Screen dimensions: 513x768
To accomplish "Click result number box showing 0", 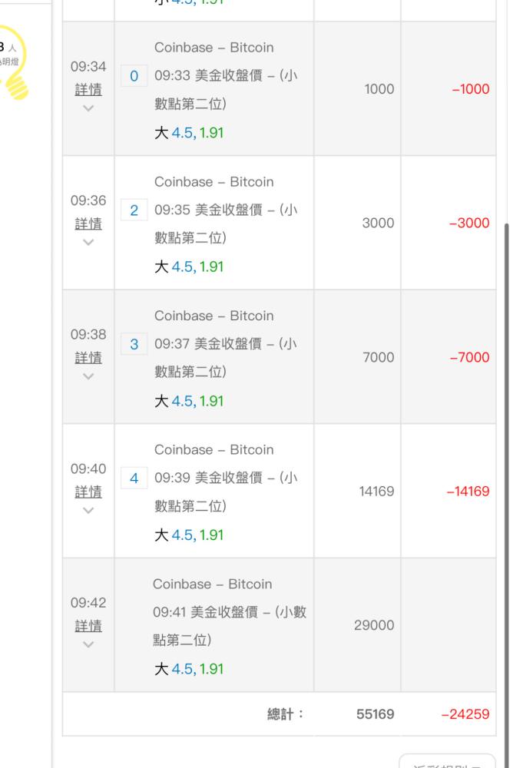I will click(x=134, y=76).
